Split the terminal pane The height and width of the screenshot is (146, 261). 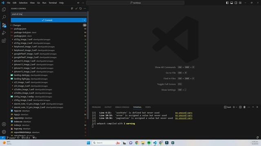pos(240,107)
